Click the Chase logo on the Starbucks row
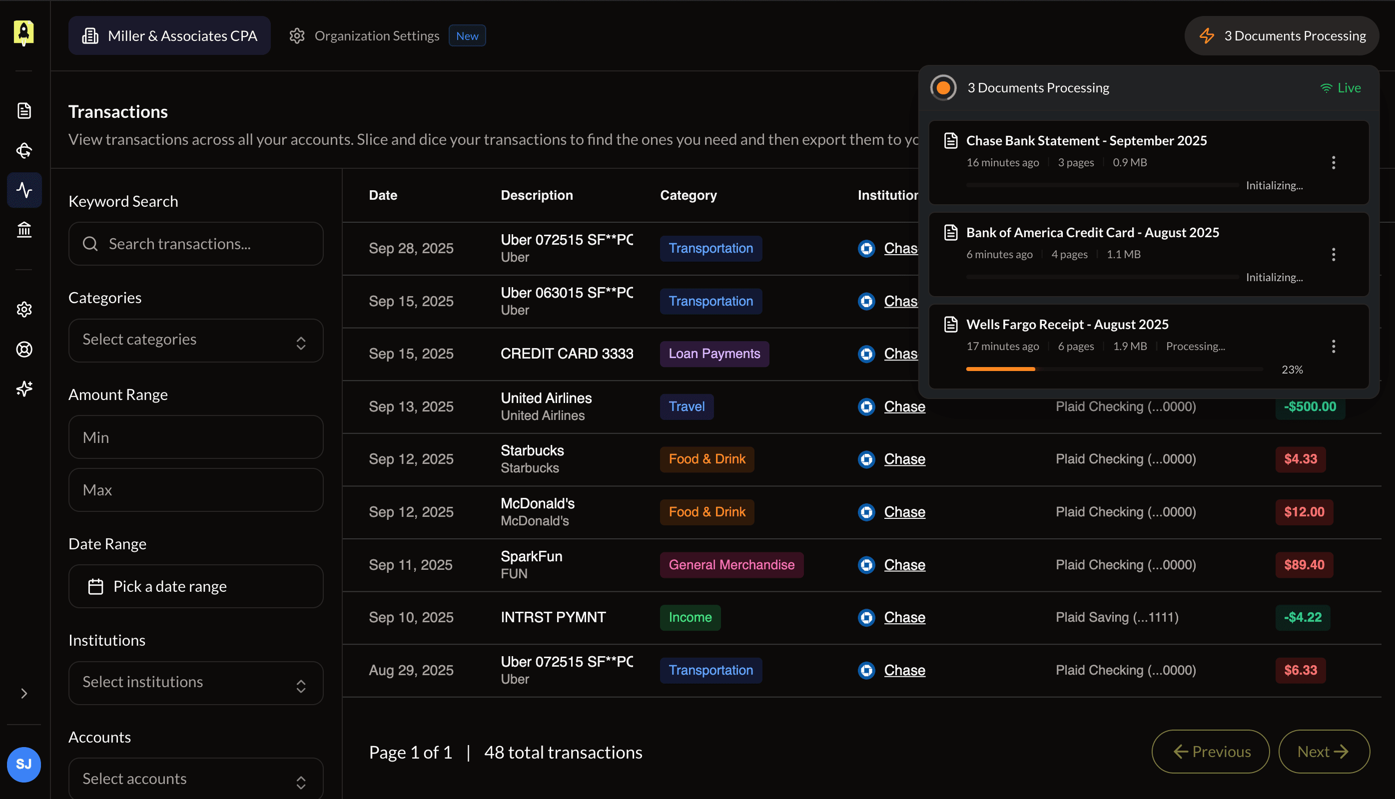Screen dimensions: 1395x799 click(x=866, y=459)
